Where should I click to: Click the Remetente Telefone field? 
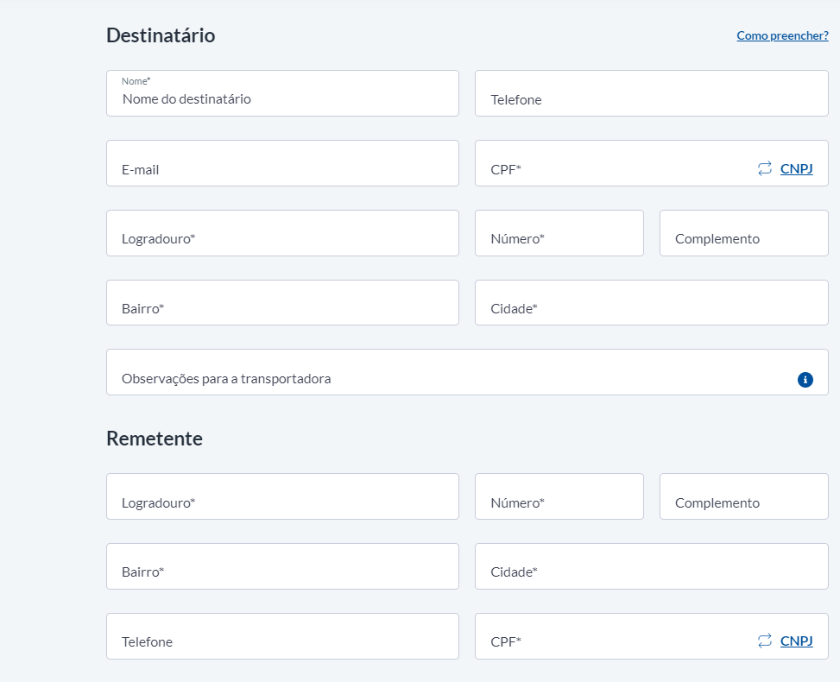pyautogui.click(x=282, y=636)
